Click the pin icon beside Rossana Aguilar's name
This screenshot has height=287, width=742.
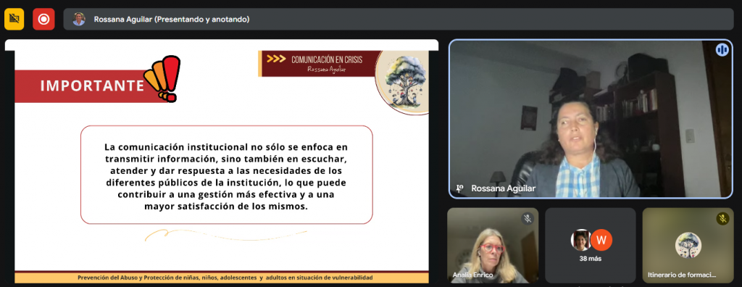point(459,188)
